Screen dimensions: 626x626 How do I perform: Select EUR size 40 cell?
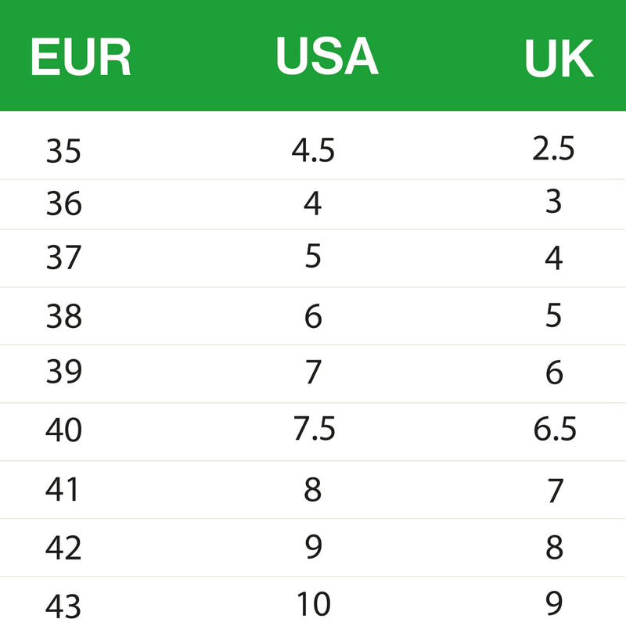tap(63, 430)
